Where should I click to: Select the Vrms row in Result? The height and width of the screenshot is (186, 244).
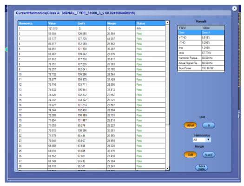click(x=201, y=53)
